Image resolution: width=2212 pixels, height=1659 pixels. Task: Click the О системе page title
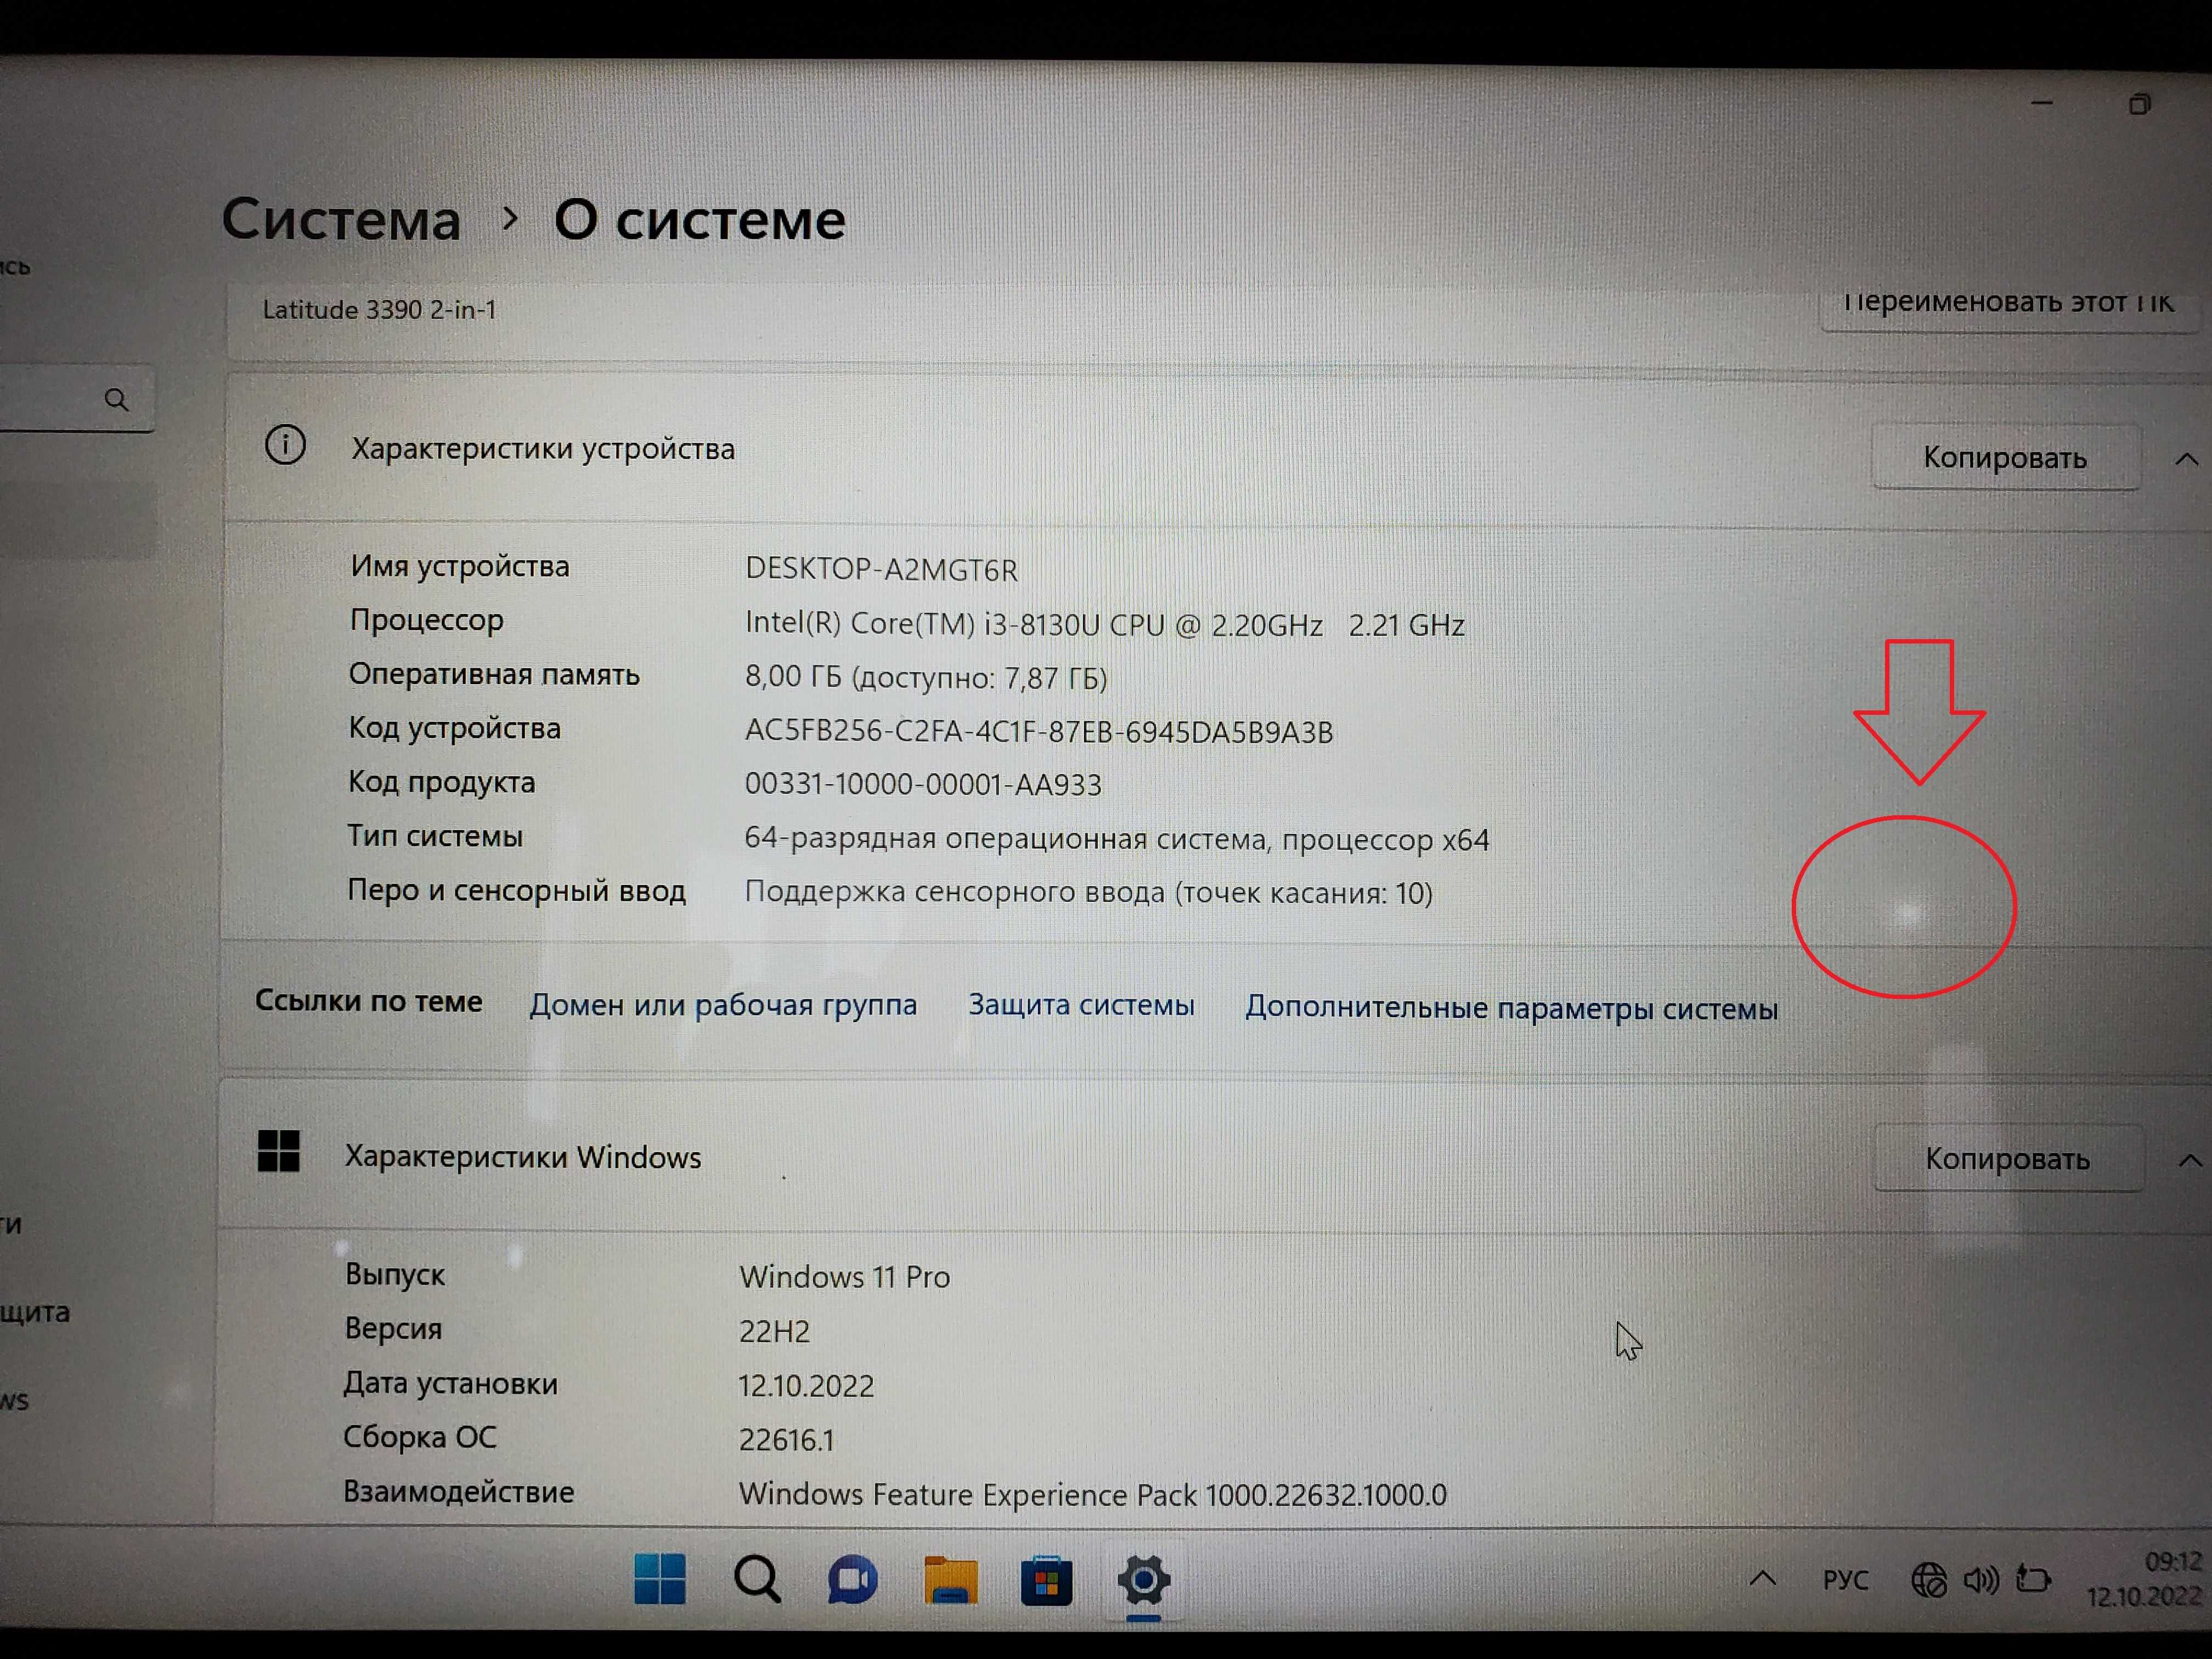699,220
